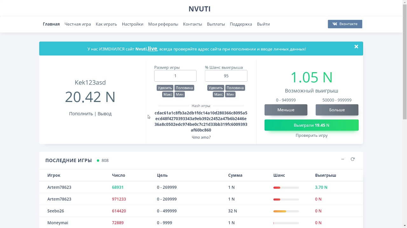This screenshot has height=228, width=407.
Task: Go to Честная игра page
Action: (78, 24)
